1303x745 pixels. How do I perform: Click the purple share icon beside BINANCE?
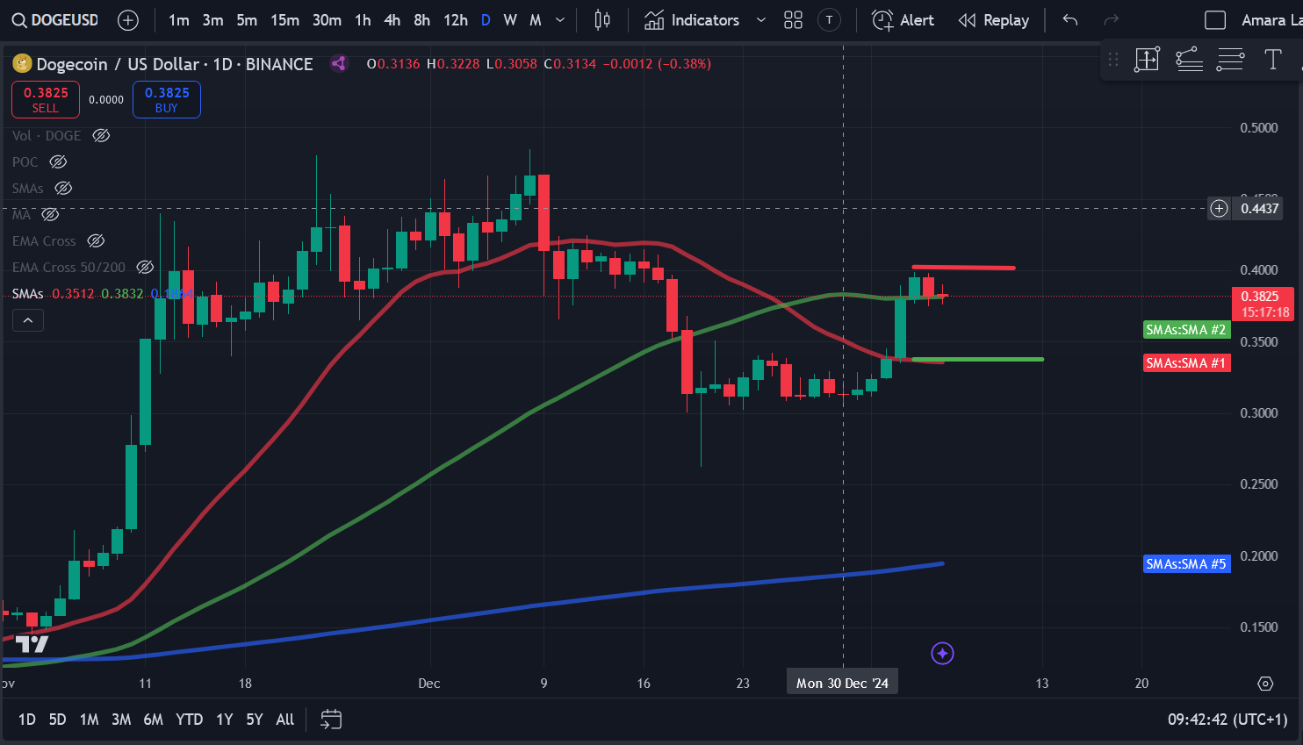[x=339, y=63]
